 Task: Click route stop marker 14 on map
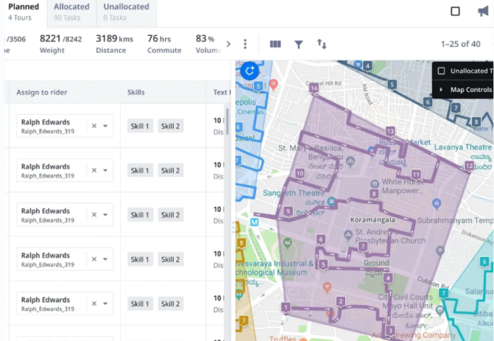pyautogui.click(x=314, y=88)
